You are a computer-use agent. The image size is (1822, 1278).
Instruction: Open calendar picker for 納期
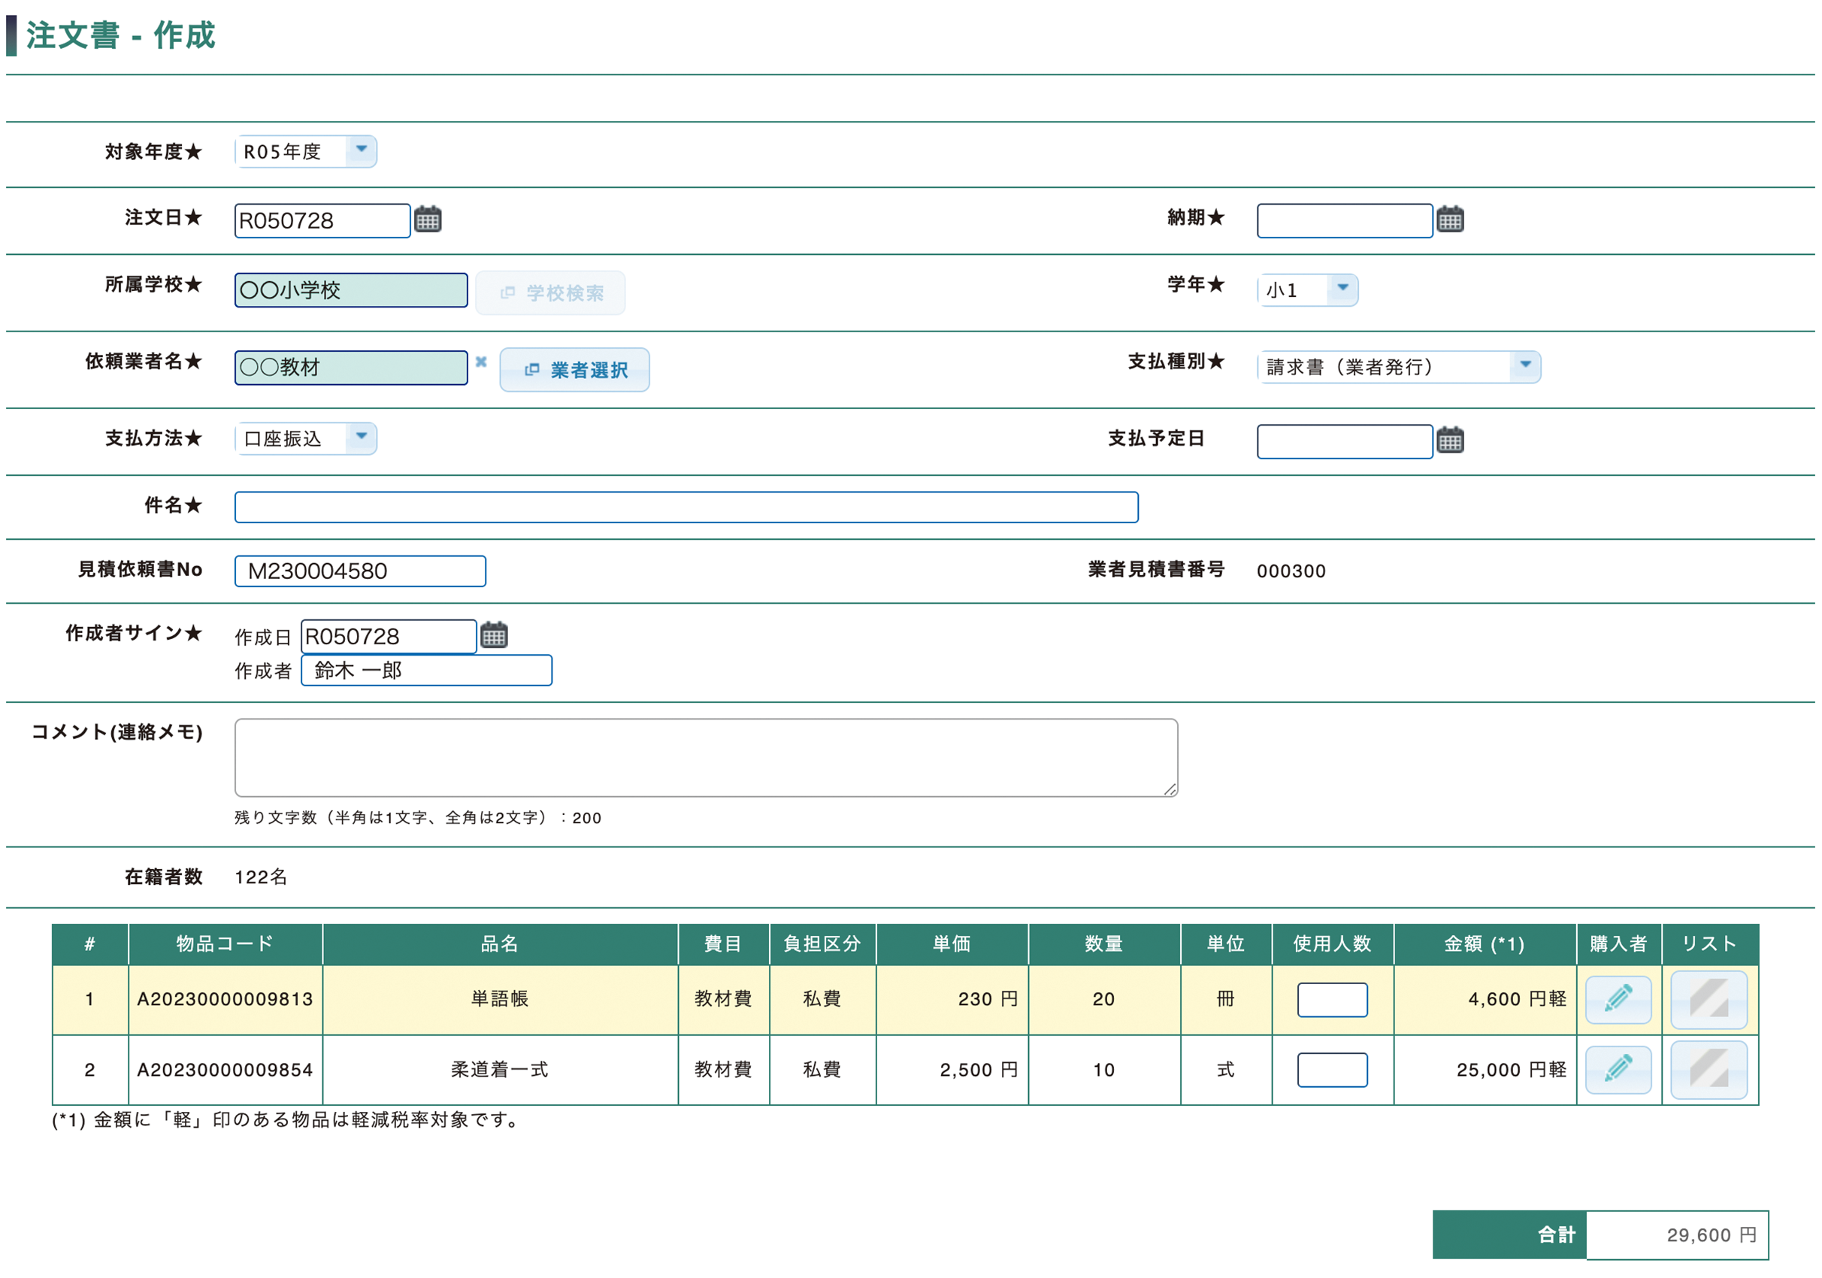coord(1449,220)
